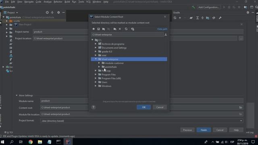
Task: Click the Hide path link
Action: click(162, 29)
